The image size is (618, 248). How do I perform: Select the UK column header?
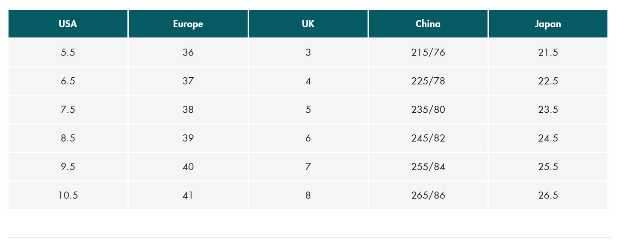point(308,24)
